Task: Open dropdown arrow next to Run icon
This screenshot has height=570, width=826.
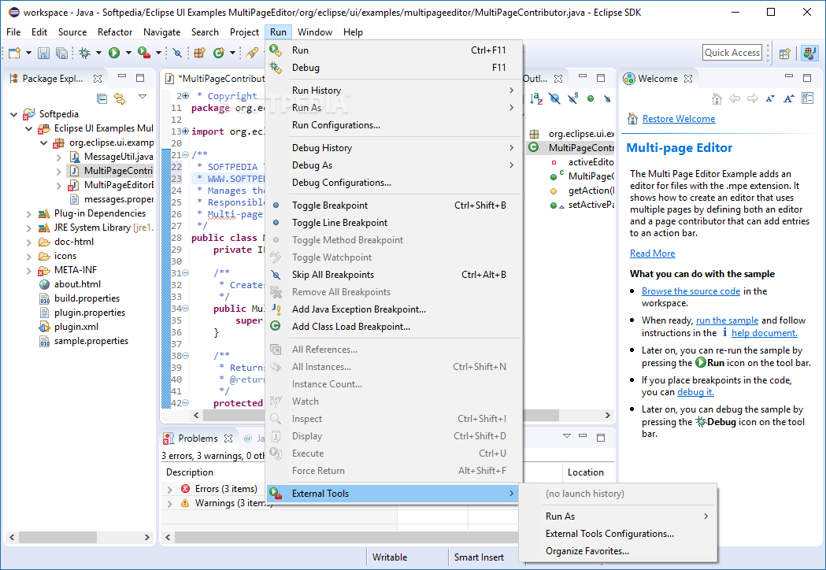Action: [128, 53]
